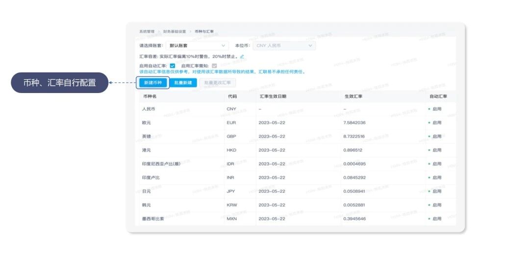Go to 系统管理 in the breadcrumb

pyautogui.click(x=147, y=31)
